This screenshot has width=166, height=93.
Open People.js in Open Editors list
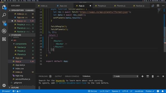click(22, 25)
